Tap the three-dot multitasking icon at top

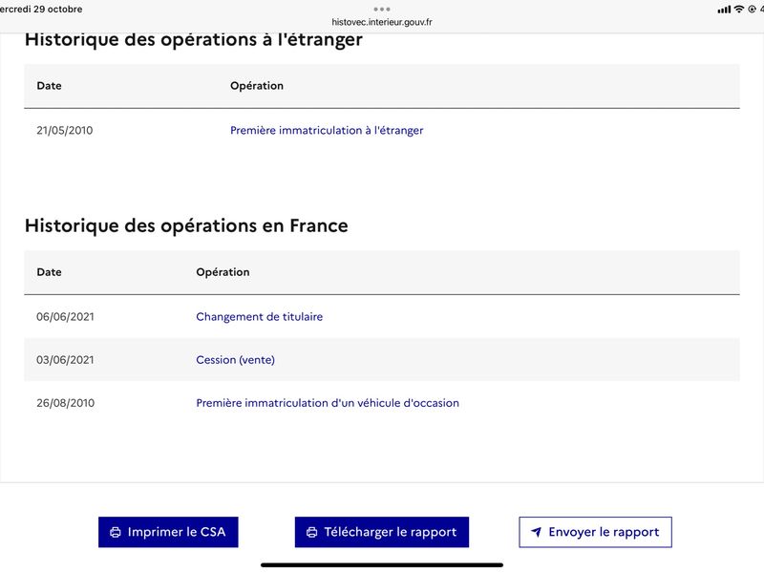[x=382, y=9]
